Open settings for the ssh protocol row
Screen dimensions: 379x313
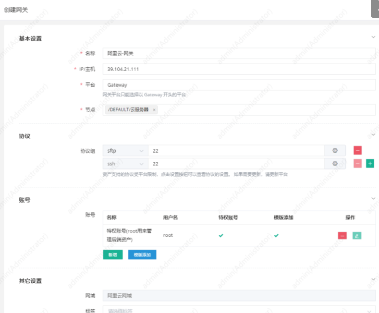click(335, 164)
